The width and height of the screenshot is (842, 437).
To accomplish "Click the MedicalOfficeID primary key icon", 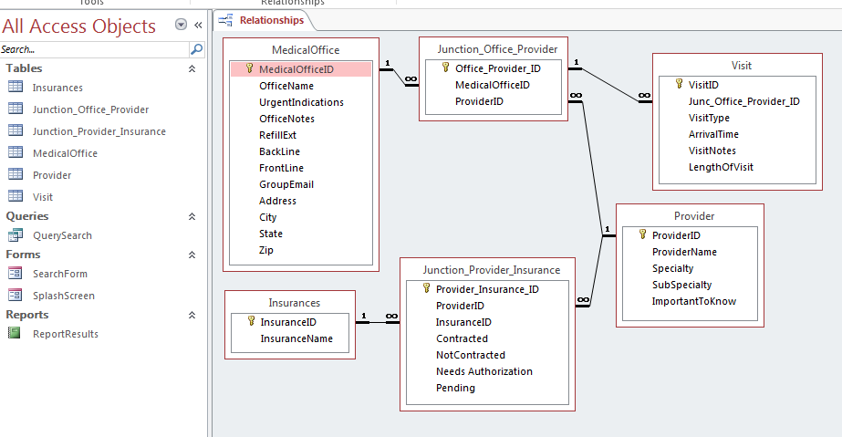I will tap(249, 68).
